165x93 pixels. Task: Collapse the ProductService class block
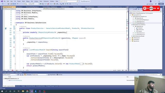point(15,28)
